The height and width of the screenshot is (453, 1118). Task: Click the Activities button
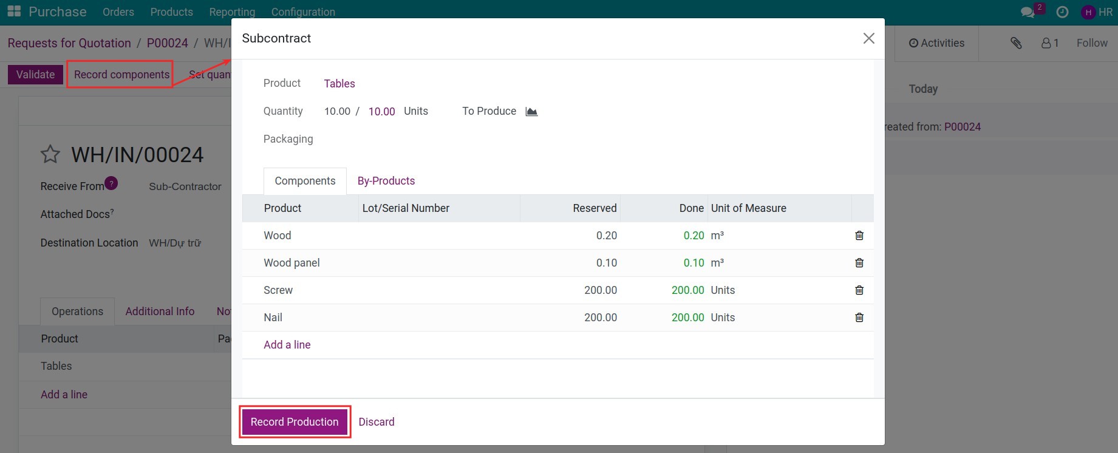[x=936, y=43]
